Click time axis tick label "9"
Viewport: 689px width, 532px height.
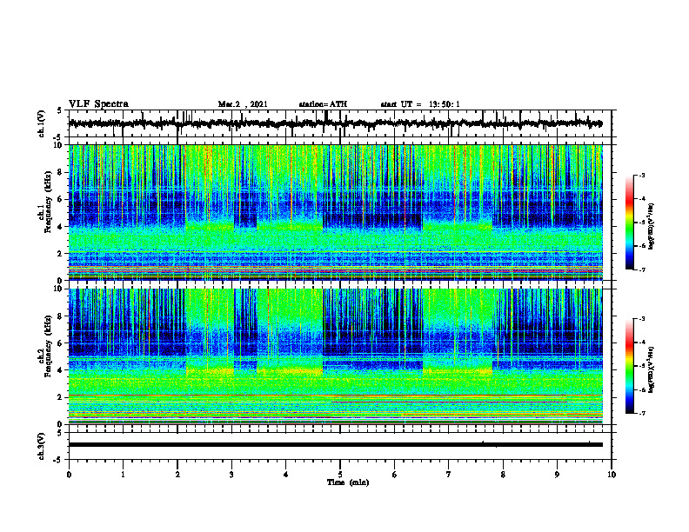(557, 475)
